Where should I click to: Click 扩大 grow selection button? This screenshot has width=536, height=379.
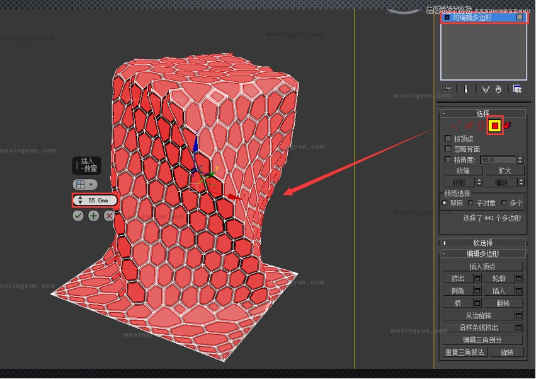(505, 170)
